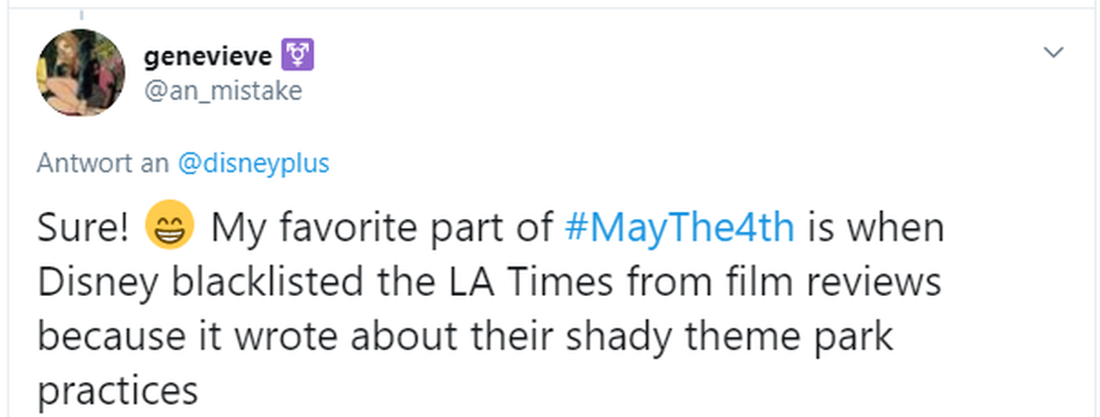Click the word 'practices' on last line

(x=118, y=392)
